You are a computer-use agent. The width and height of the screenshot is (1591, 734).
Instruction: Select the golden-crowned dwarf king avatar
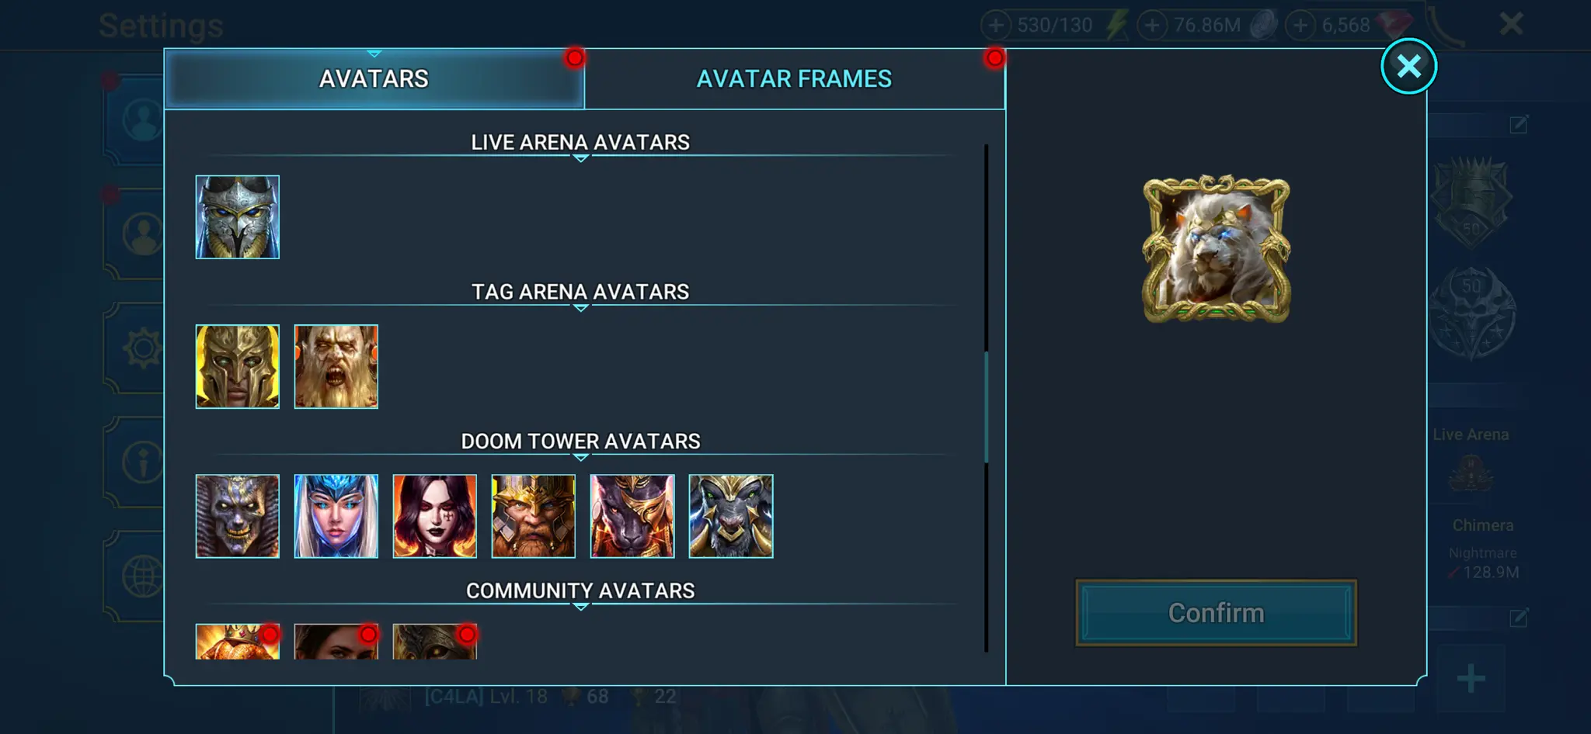coord(533,516)
